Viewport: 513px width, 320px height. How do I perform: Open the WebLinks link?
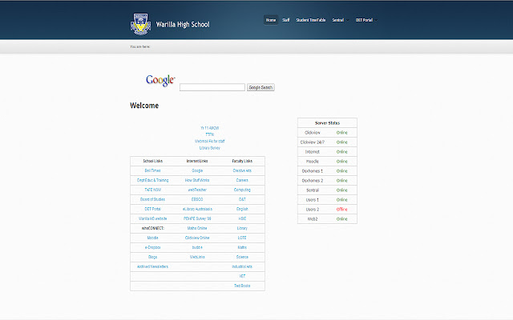point(197,257)
